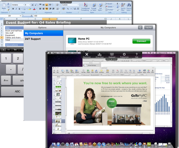The height and width of the screenshot is (148, 179).
Task: Open the Pages menu in the Mac menu bar
Action: coord(55,53)
